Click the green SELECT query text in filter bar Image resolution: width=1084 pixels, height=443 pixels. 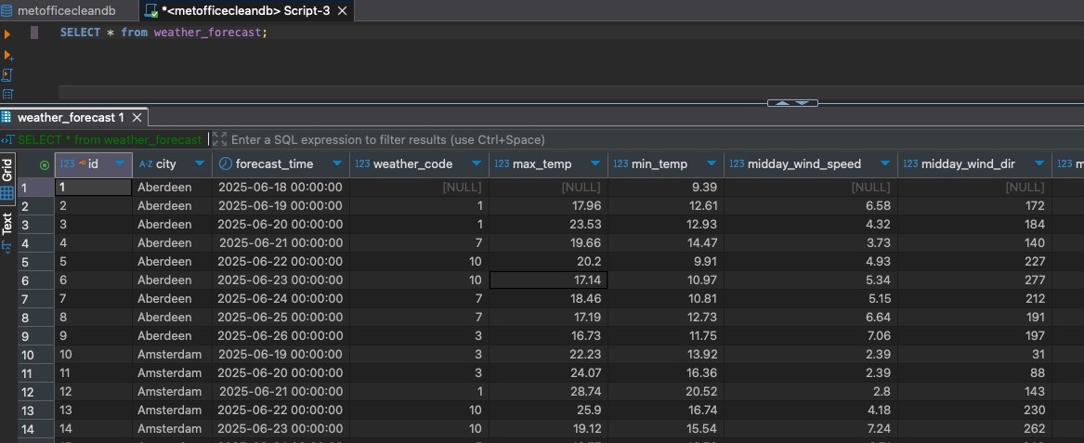point(110,139)
